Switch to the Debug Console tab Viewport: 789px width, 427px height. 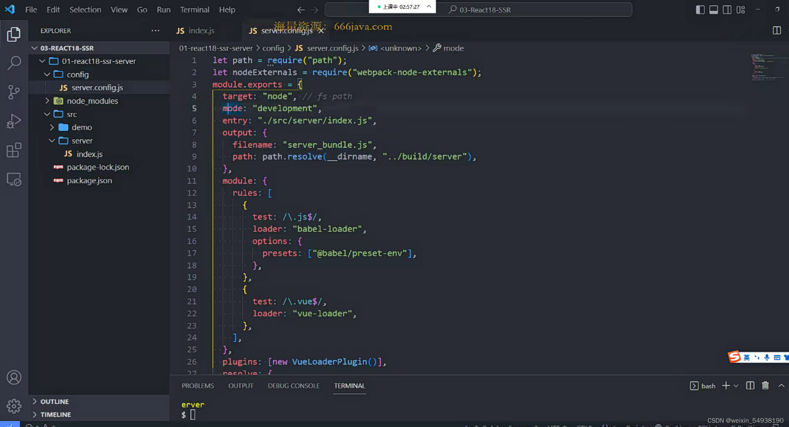(294, 386)
